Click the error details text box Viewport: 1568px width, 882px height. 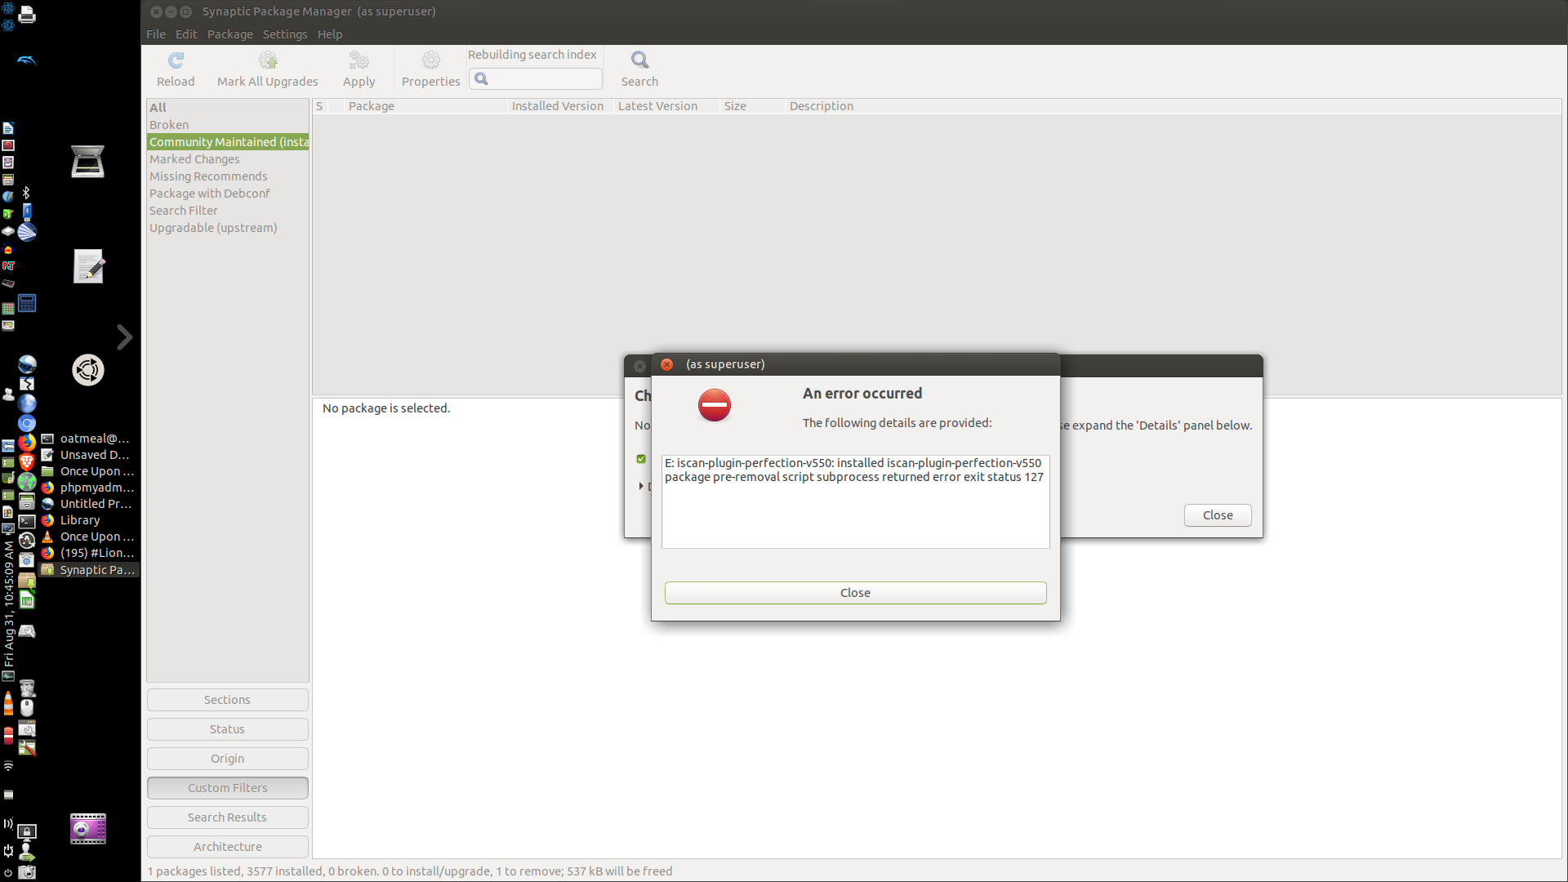point(855,501)
